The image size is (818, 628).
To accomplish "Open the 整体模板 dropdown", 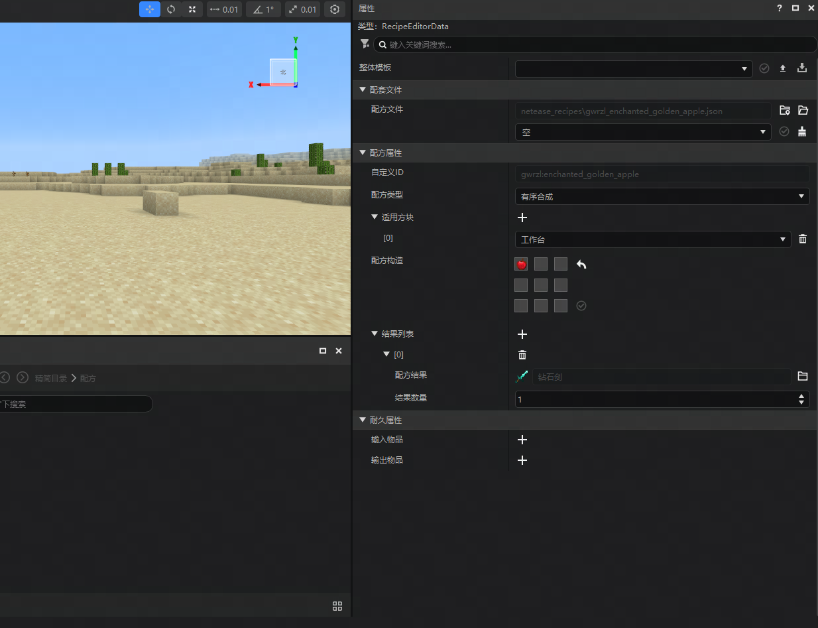I will (634, 68).
